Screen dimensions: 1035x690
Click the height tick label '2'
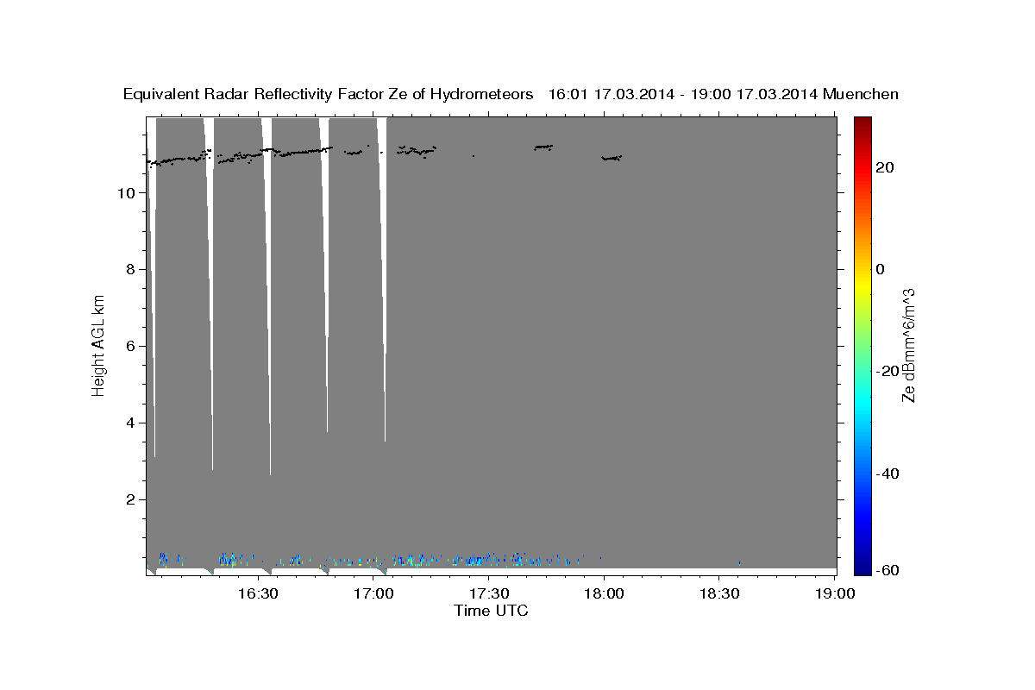tap(130, 499)
